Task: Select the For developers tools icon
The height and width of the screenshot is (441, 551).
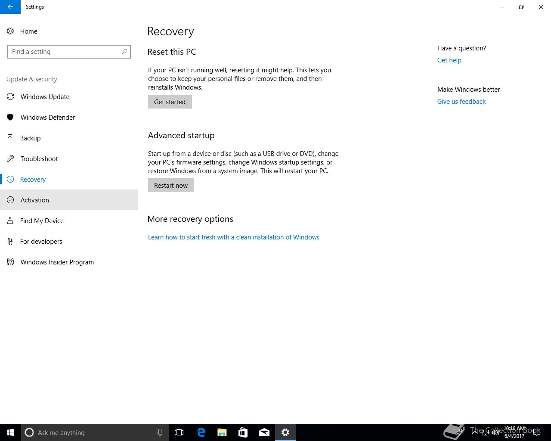Action: [x=10, y=241]
